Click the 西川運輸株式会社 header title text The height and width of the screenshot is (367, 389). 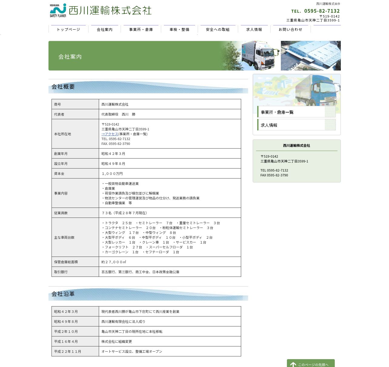pos(110,10)
